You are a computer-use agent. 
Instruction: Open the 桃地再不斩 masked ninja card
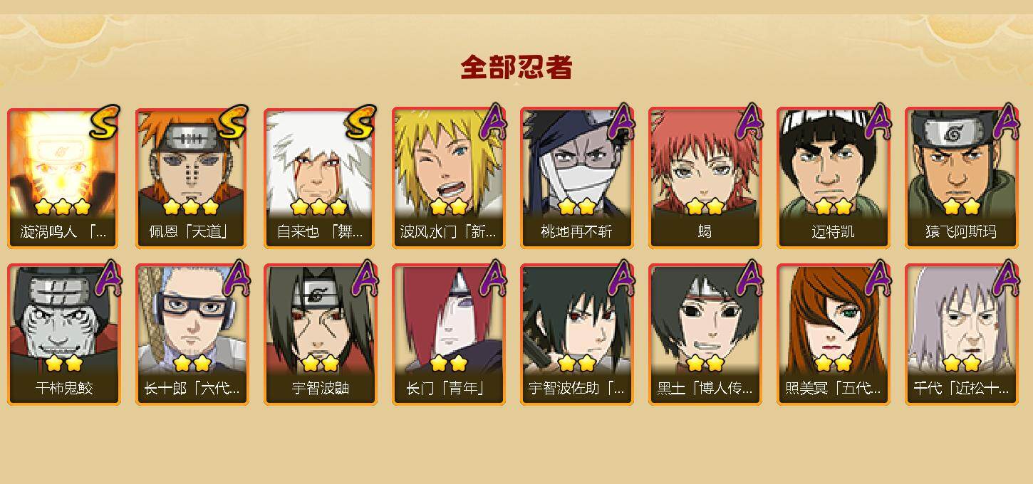(x=576, y=178)
